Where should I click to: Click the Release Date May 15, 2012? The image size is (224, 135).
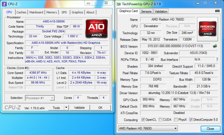click(151, 40)
